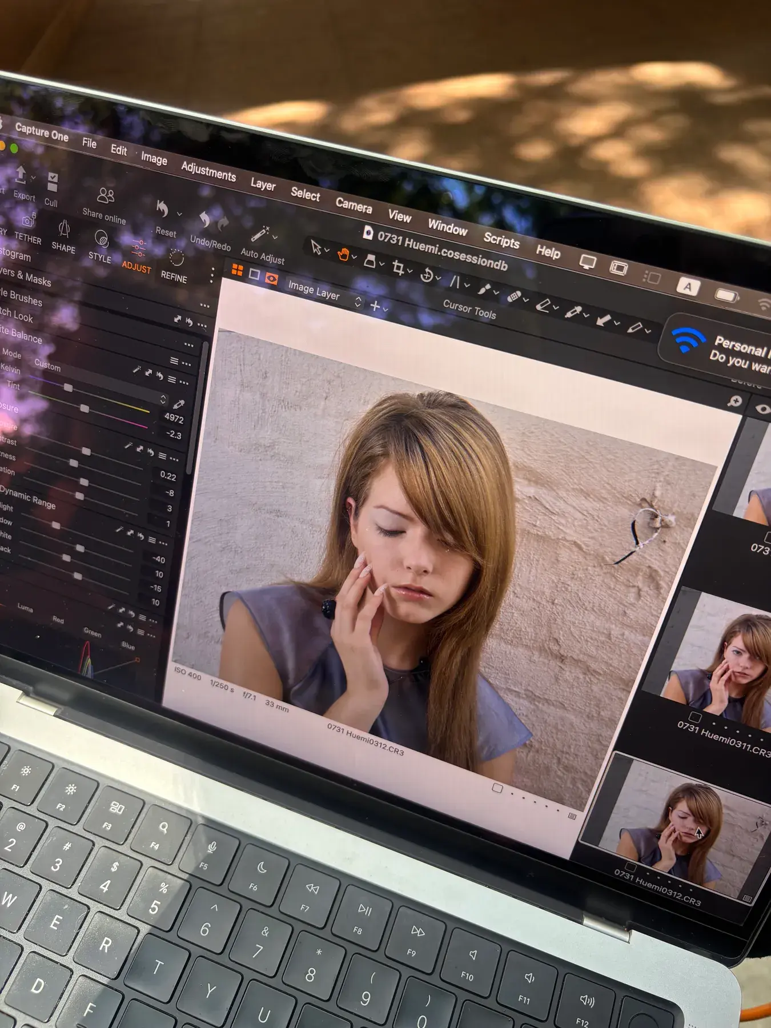Toggle the orange multi-view grid button
Viewport: 771px width, 1028px height.
tap(237, 270)
